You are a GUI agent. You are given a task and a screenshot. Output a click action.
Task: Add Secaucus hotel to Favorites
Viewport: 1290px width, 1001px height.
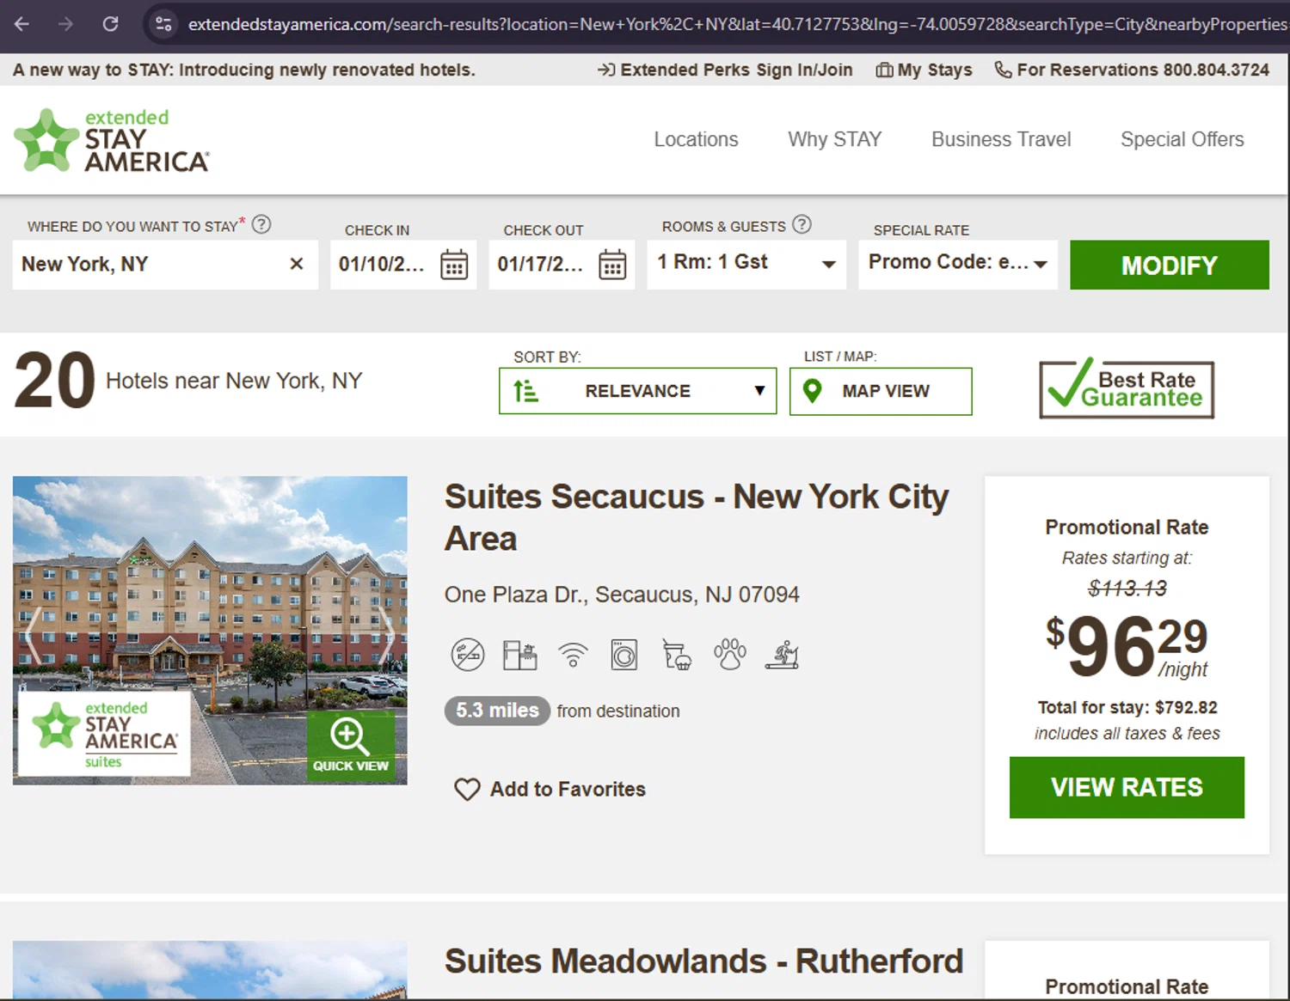[x=550, y=789]
